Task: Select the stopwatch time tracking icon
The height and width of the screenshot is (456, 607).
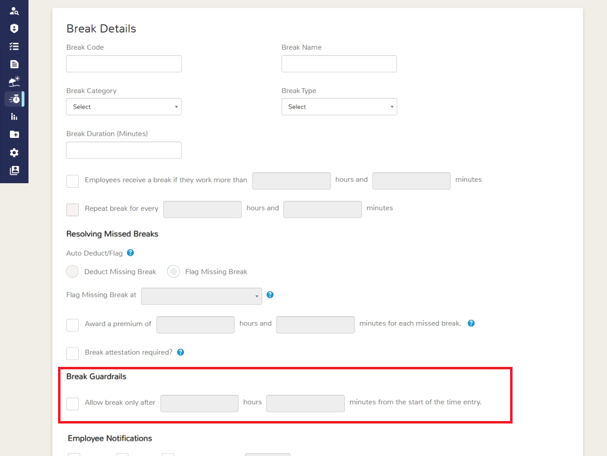Action: coord(14,99)
